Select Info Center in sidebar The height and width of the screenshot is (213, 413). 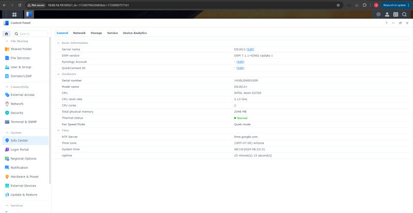[25, 141]
